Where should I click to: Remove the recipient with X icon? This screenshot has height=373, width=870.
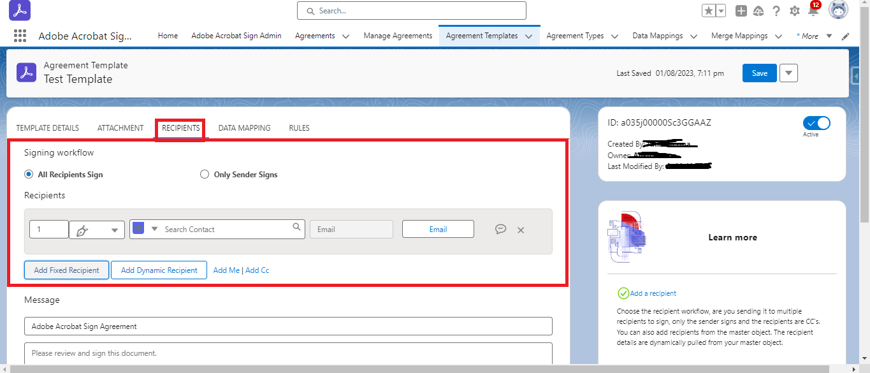coord(521,230)
